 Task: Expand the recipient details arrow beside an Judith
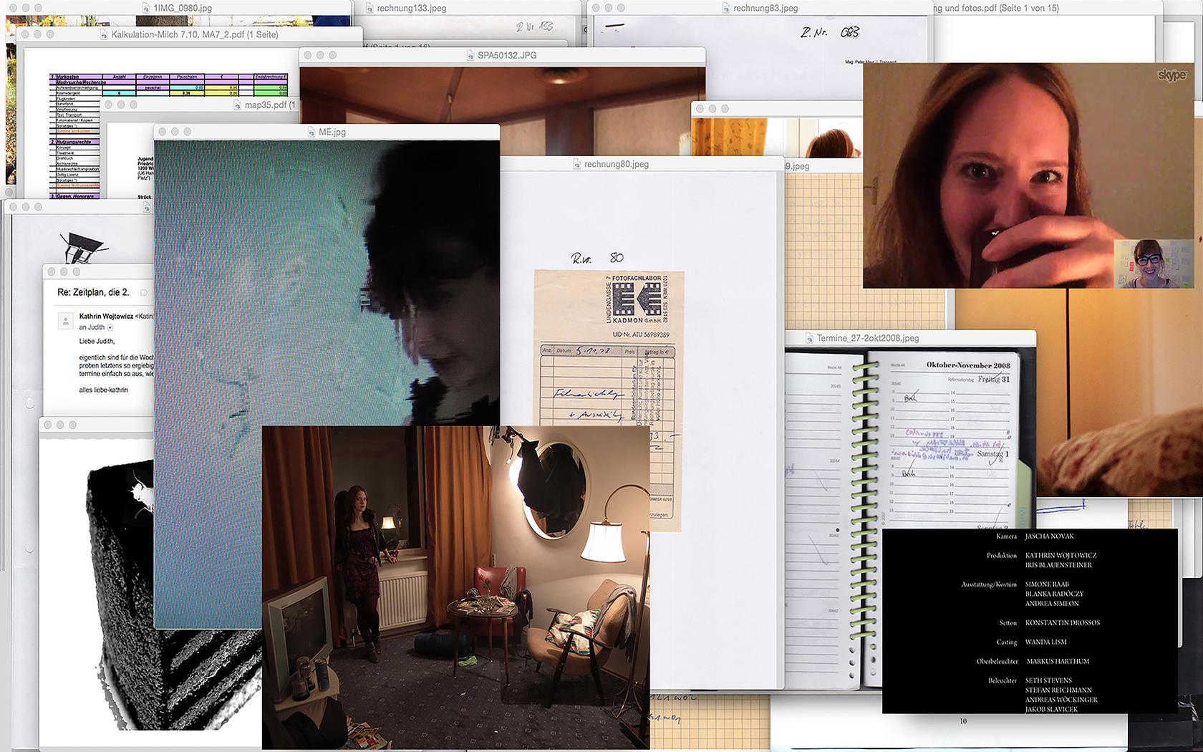pyautogui.click(x=110, y=327)
